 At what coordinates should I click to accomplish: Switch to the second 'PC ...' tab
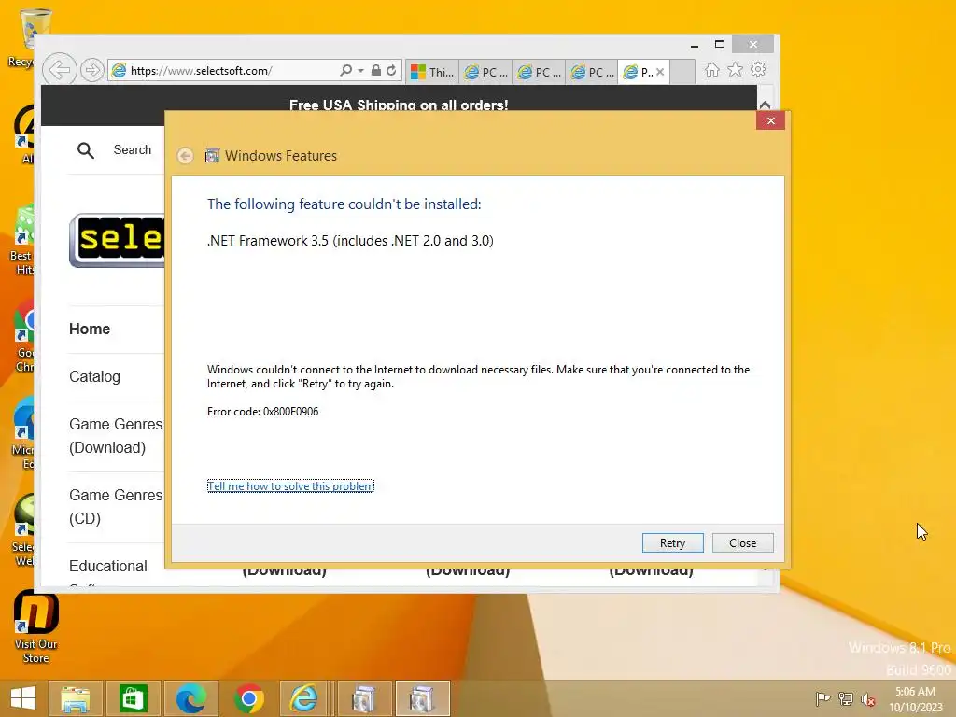click(539, 72)
